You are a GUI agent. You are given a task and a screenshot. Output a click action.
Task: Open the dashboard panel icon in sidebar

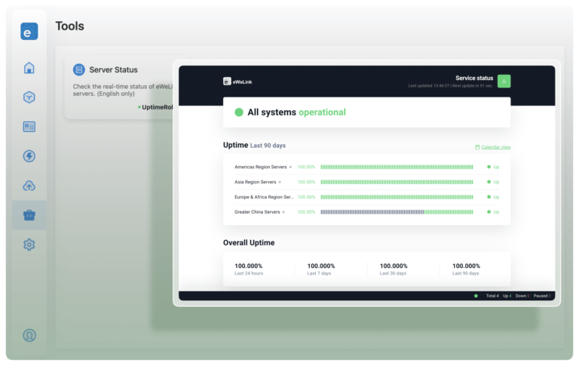[29, 127]
